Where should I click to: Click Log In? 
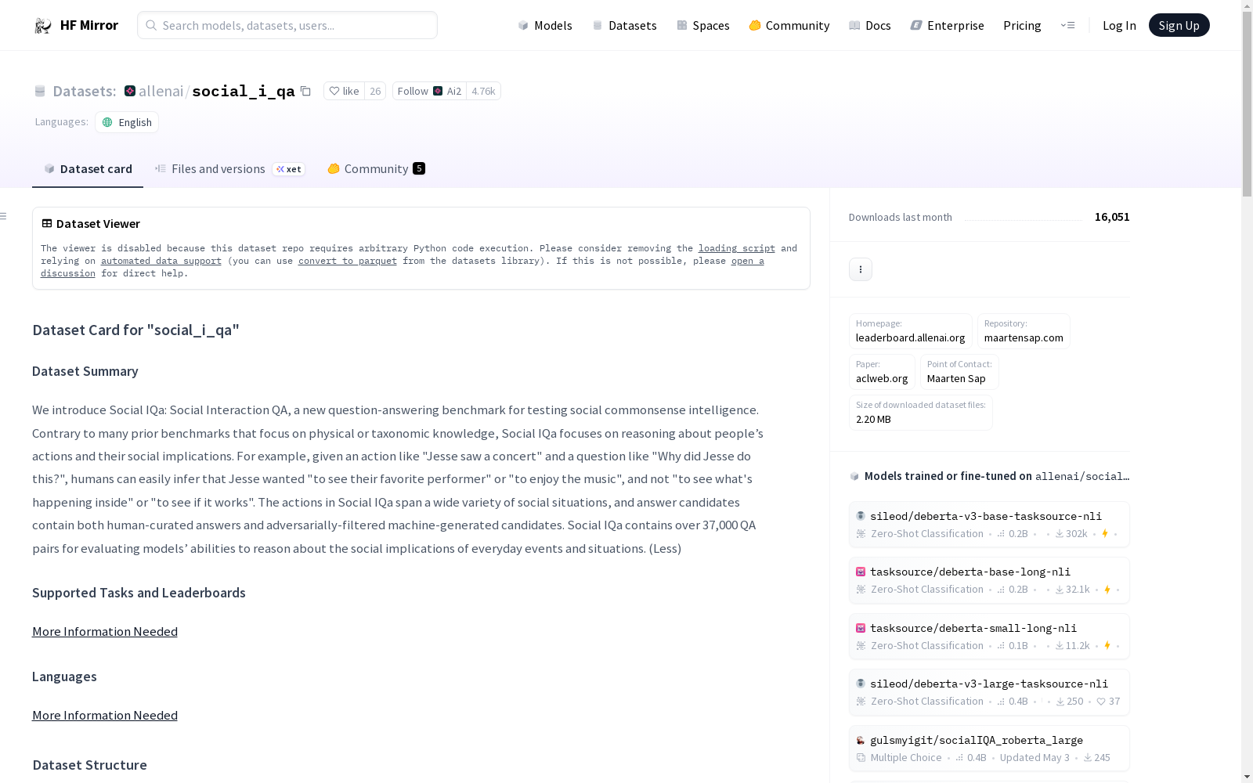click(1119, 25)
